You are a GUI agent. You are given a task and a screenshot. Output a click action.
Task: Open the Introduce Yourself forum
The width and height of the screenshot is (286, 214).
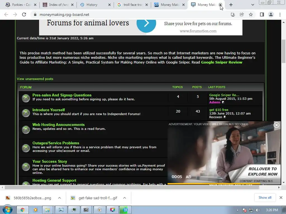click(x=49, y=110)
